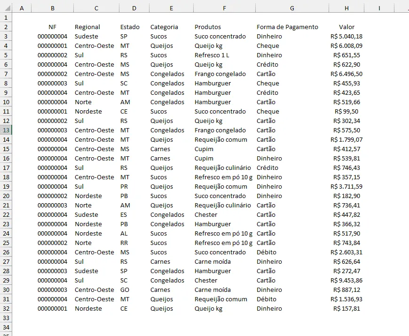Click cell with value R$ 9.453,86
This screenshot has height=336, width=409.
[346, 281]
